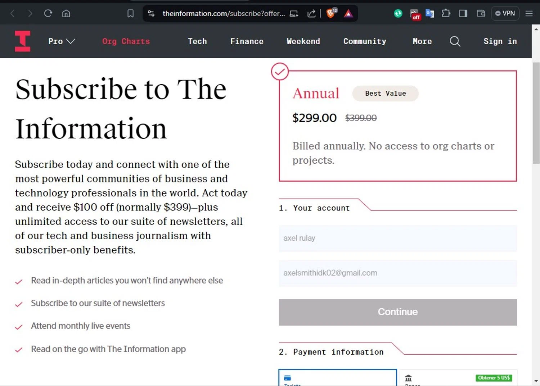Click the scrollbar down arrow
540x386 pixels.
[x=536, y=381]
